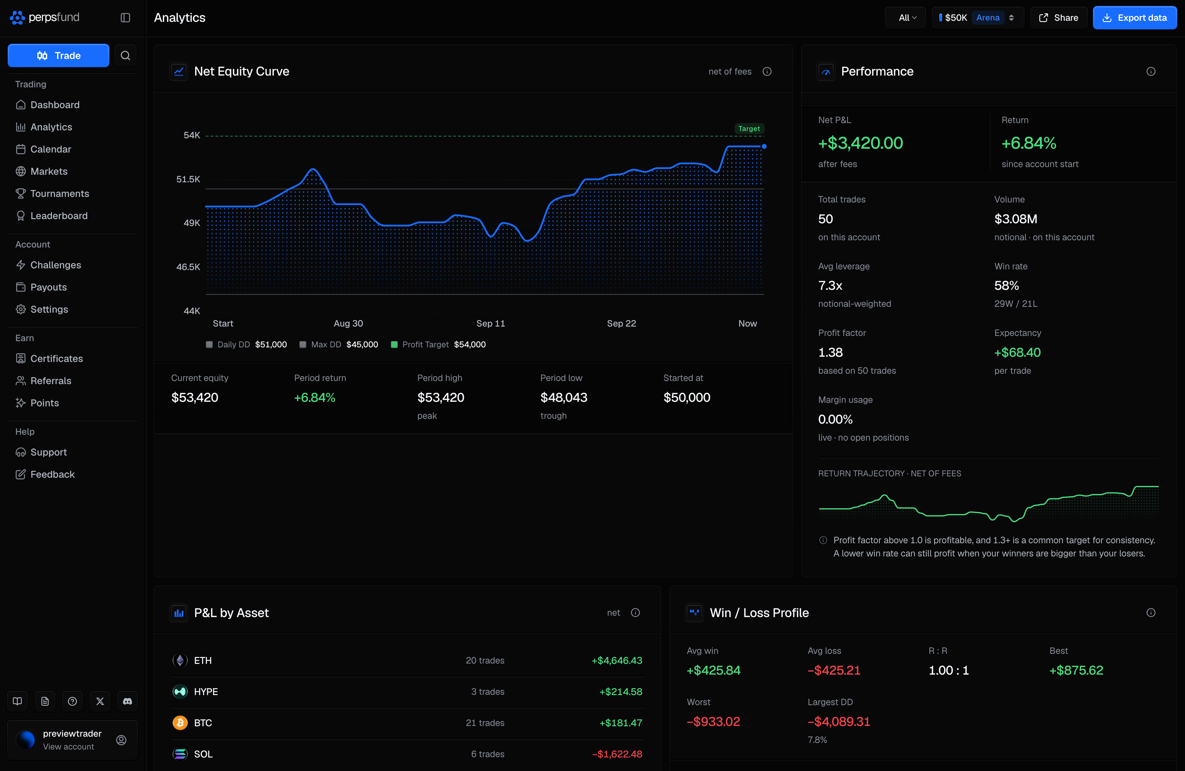Click the profile icon next to previewtrader

[x=121, y=740]
